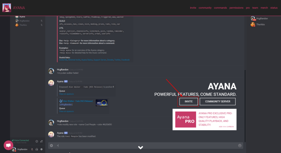
Task: Click the 'Ayana Status' link
Action: [x=87, y=60]
